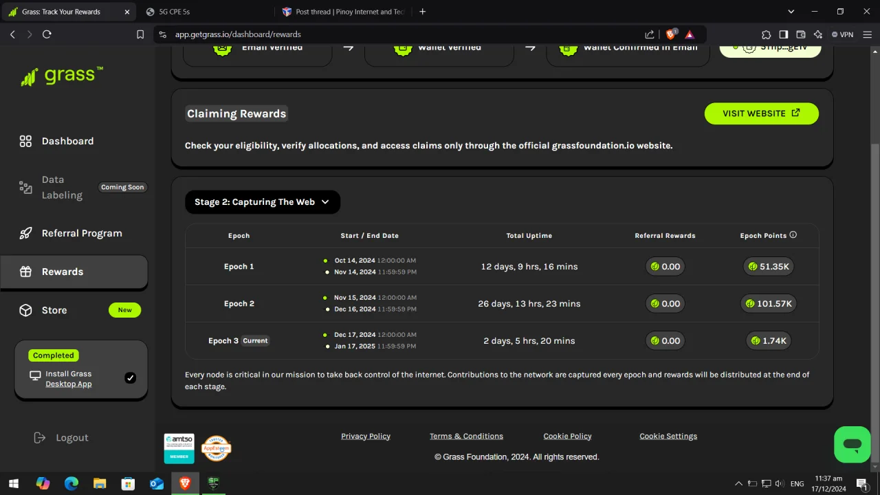880x495 pixels.
Task: Click the Epoch Points info icon
Action: (793, 235)
